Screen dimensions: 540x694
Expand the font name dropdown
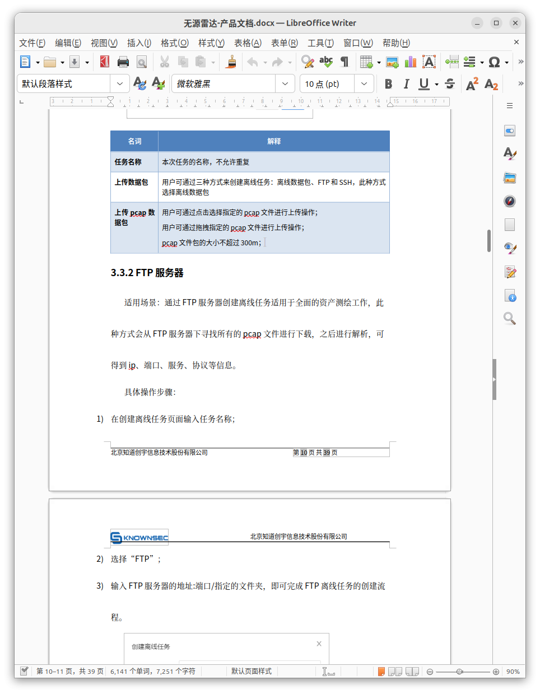[285, 84]
